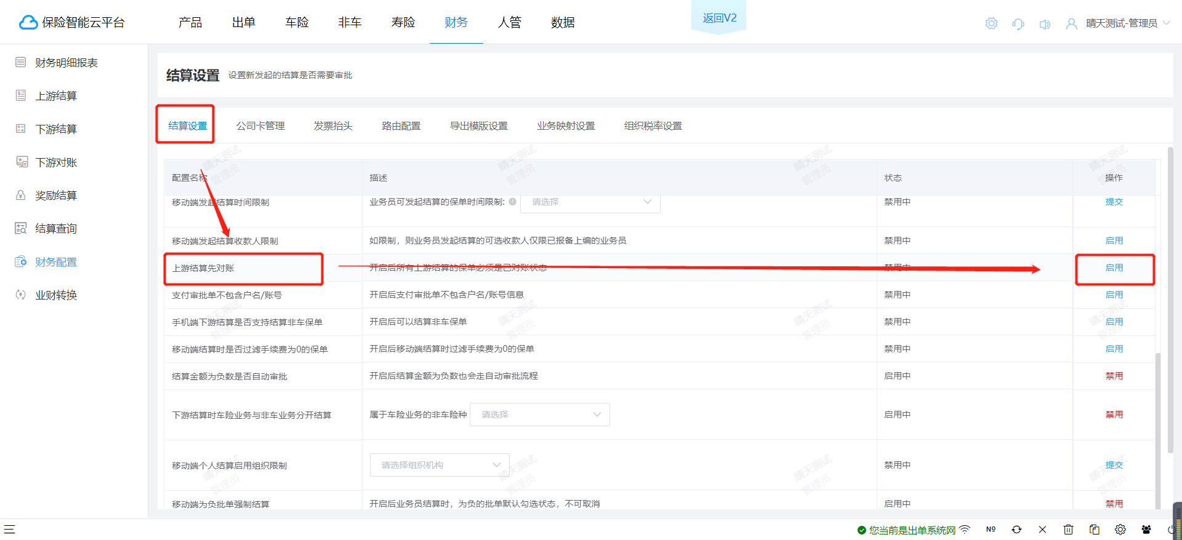Click the group users icon in bottom bar
Image resolution: width=1182 pixels, height=540 pixels.
[x=1146, y=529]
